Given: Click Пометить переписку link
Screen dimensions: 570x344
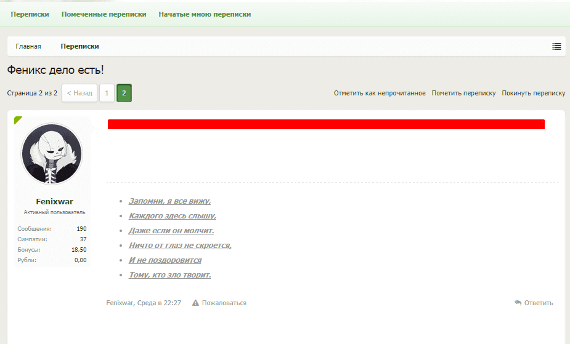Looking at the screenshot, I should [x=463, y=93].
